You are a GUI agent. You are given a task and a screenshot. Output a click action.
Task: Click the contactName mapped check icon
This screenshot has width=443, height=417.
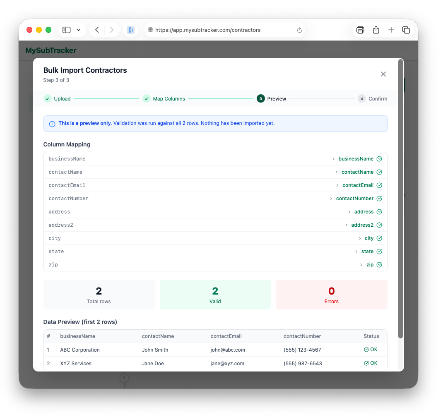point(379,172)
